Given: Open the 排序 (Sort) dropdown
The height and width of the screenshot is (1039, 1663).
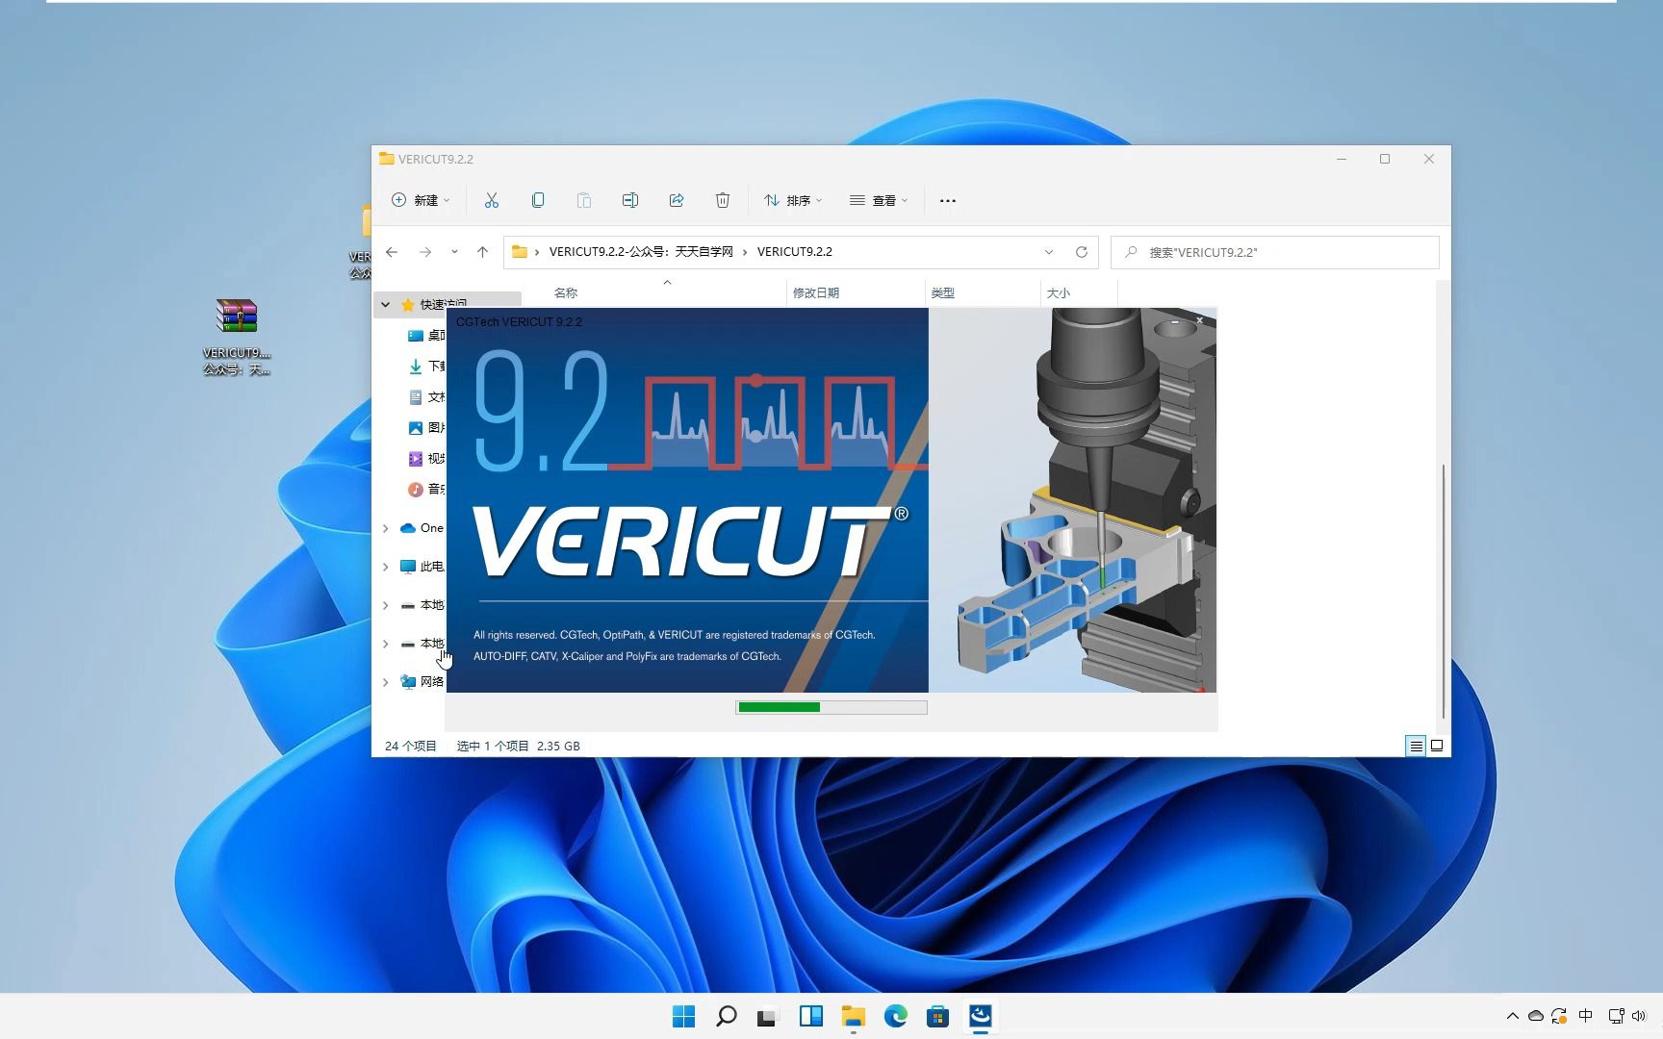Looking at the screenshot, I should pos(793,200).
